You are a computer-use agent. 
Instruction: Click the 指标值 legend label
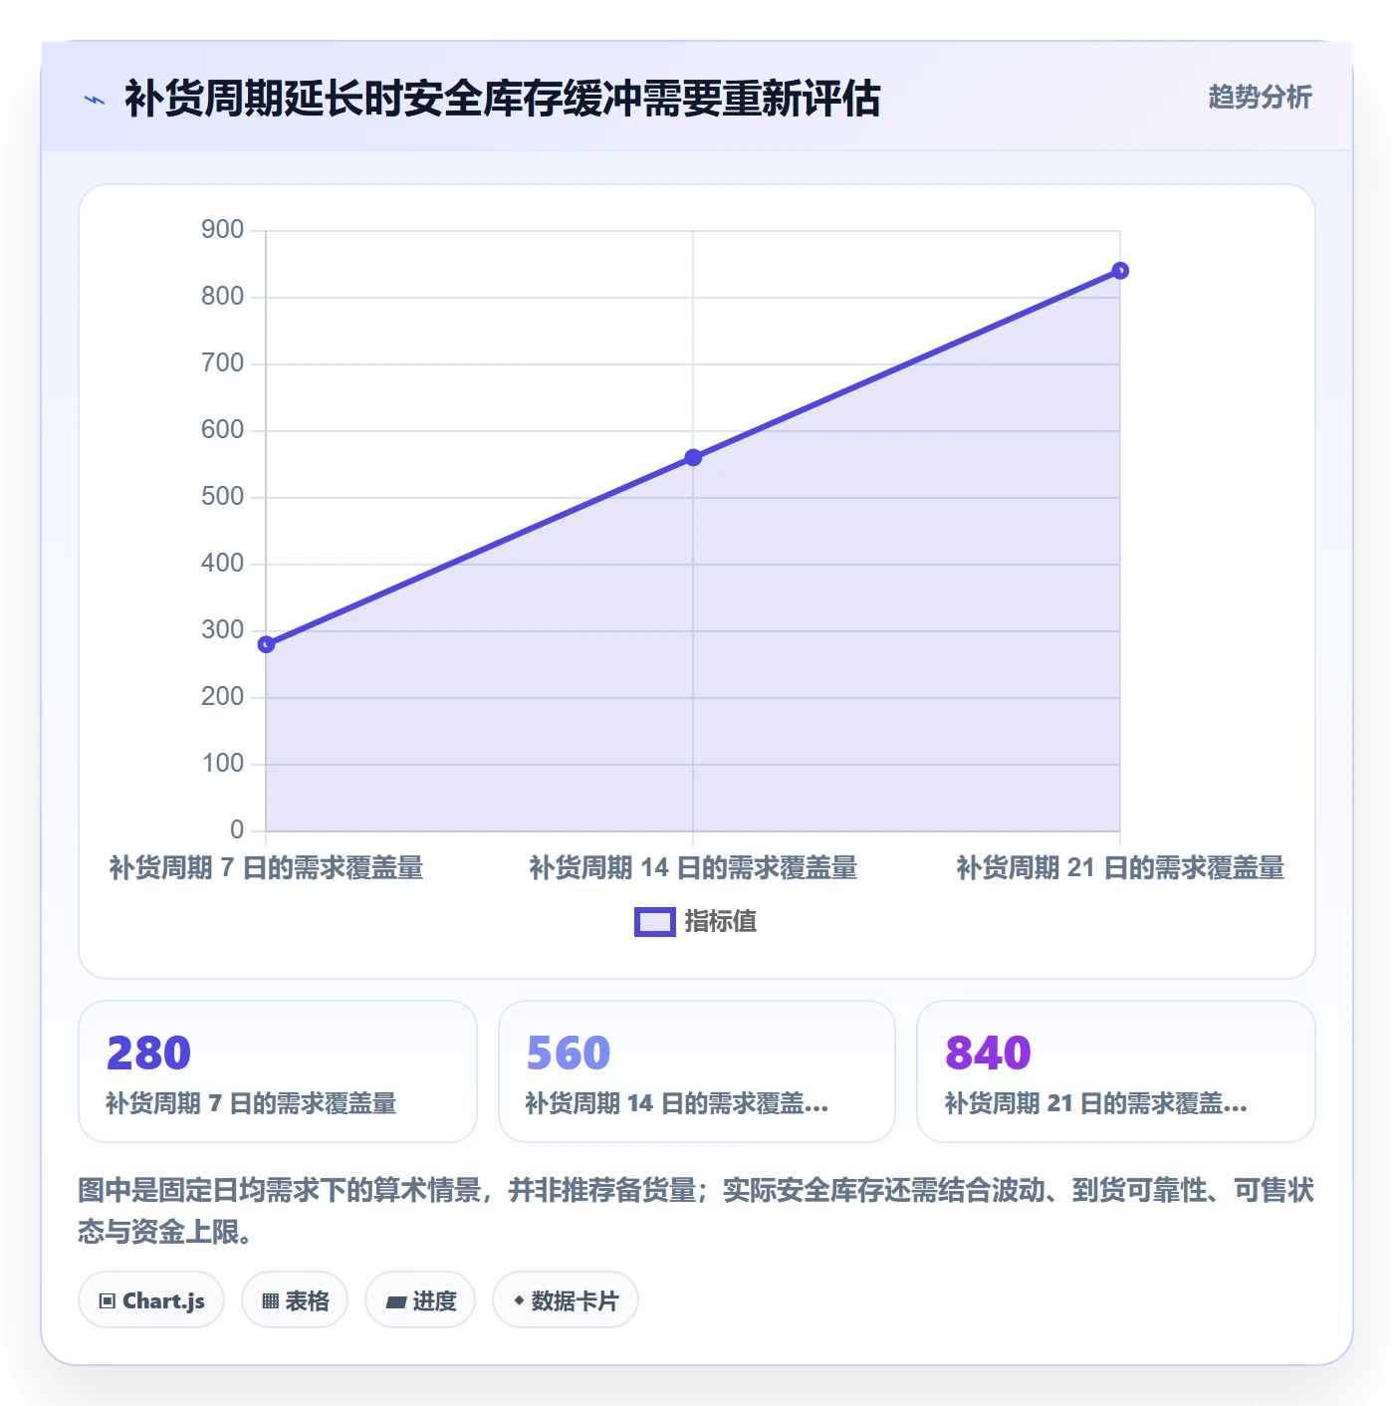pos(721,922)
